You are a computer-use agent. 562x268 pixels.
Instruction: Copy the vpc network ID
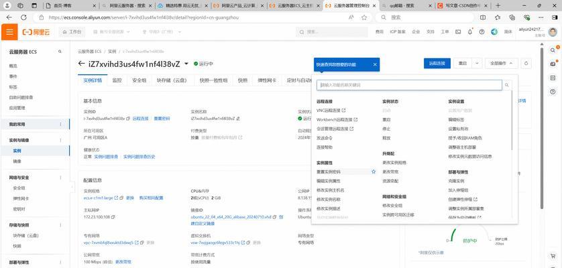coord(142,243)
